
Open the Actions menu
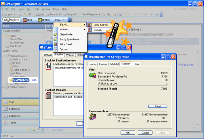click(x=46, y=9)
